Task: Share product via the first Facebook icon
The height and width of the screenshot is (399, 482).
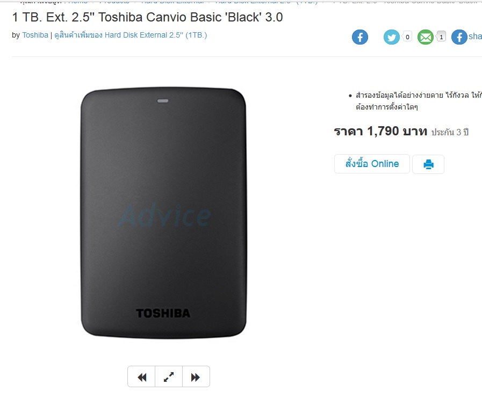Action: (x=359, y=37)
